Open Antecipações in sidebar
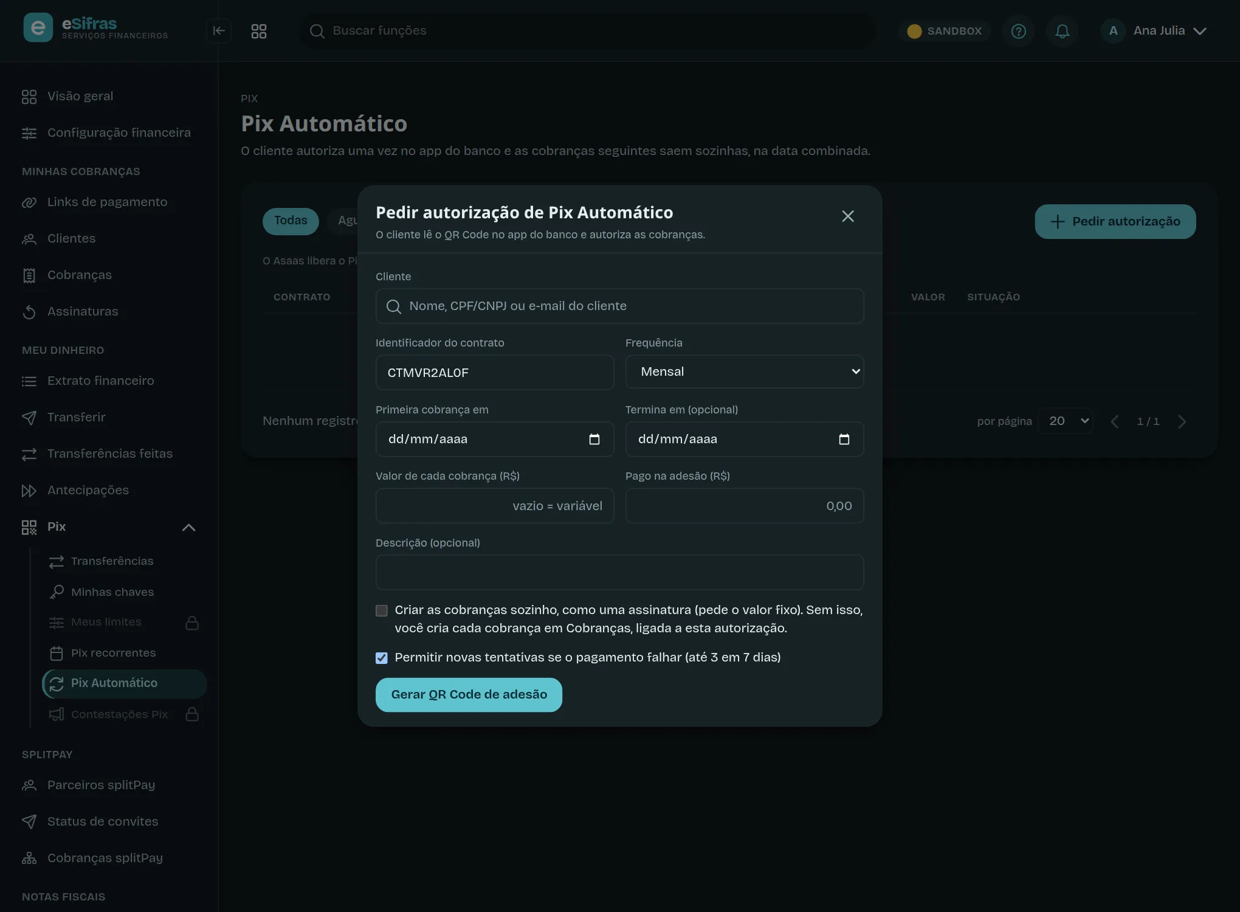The height and width of the screenshot is (912, 1240). 109,490
